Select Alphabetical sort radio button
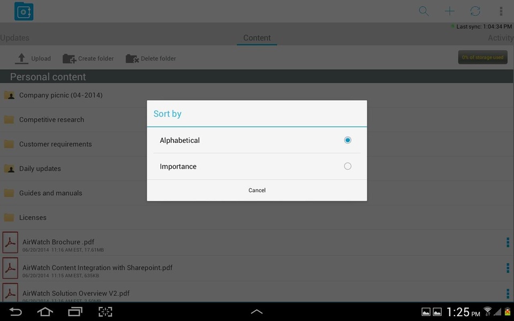514x321 pixels. click(347, 140)
